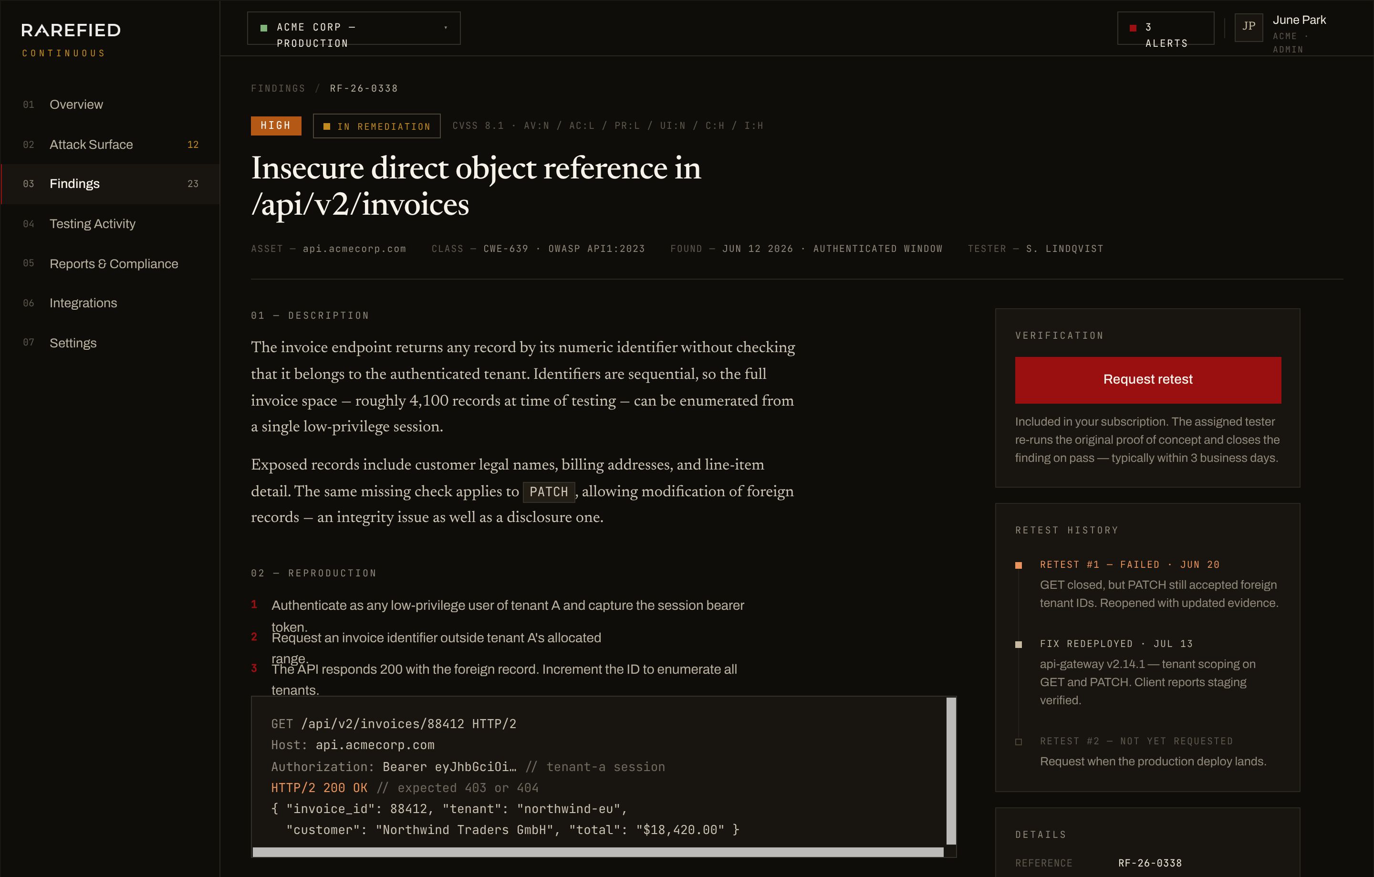
Task: Click the Retest #1 Failed timeline marker
Action: pyautogui.click(x=1019, y=565)
